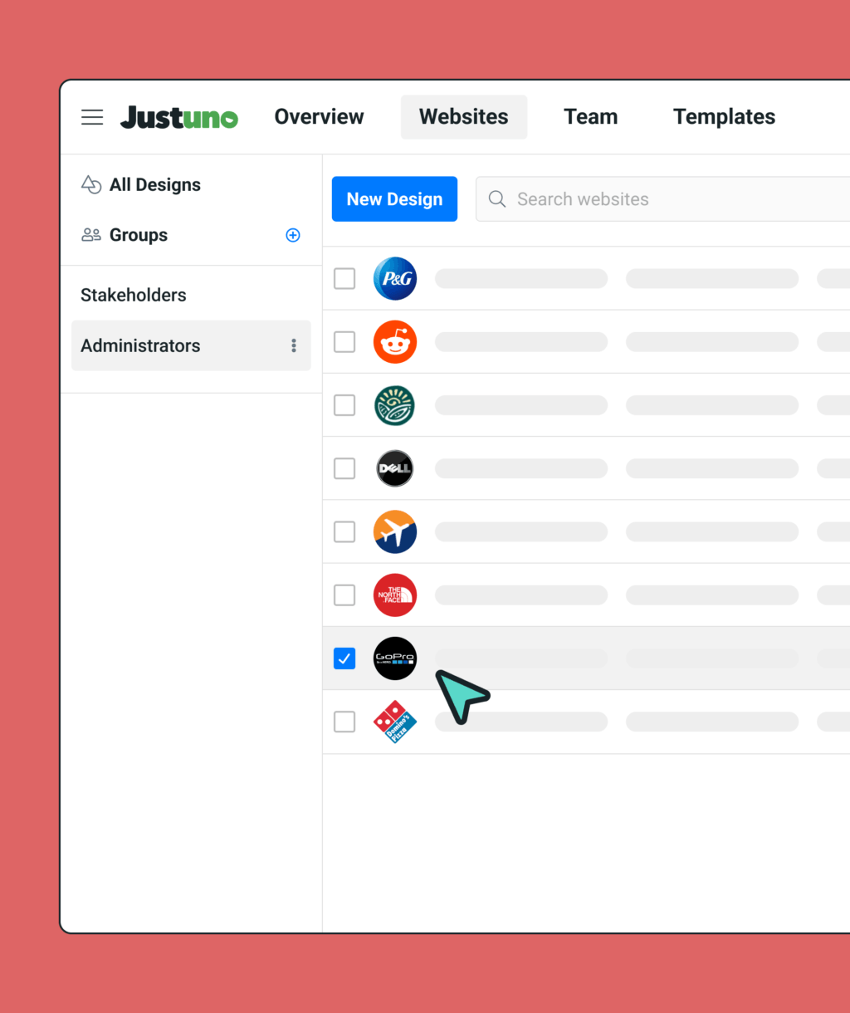The height and width of the screenshot is (1013, 850).
Task: Open the Templates tab
Action: 724,117
